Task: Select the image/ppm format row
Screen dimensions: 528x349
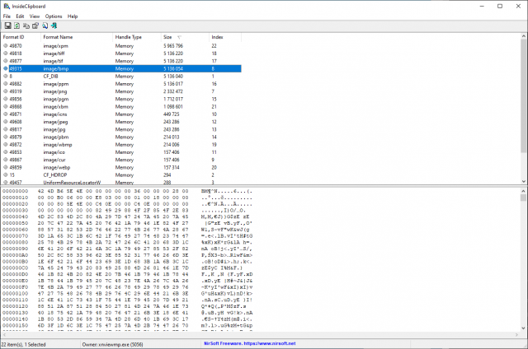Action: point(121,84)
